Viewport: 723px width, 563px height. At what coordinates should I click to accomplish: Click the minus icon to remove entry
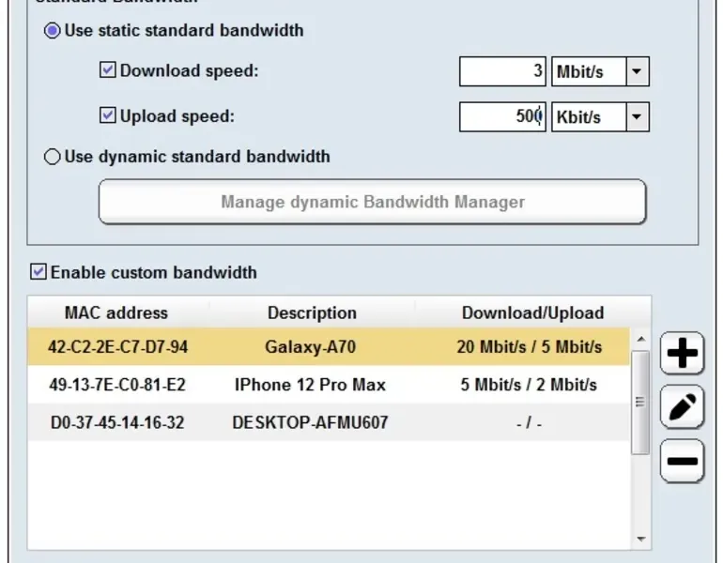click(x=682, y=461)
